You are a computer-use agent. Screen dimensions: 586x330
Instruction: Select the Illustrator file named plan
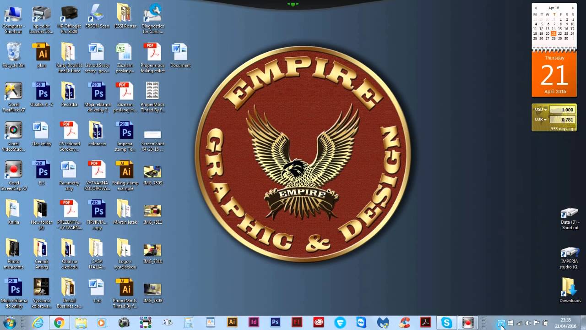click(x=42, y=55)
